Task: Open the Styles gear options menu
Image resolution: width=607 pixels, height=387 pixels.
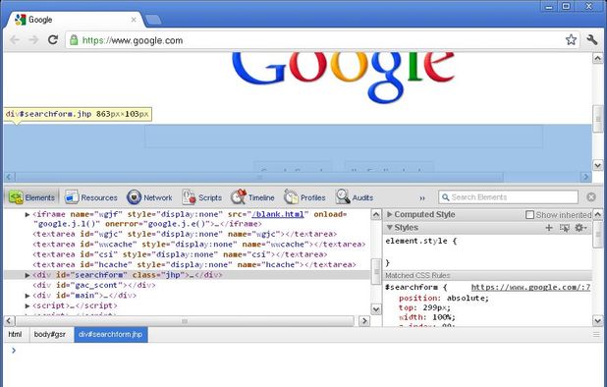Action: [580, 228]
